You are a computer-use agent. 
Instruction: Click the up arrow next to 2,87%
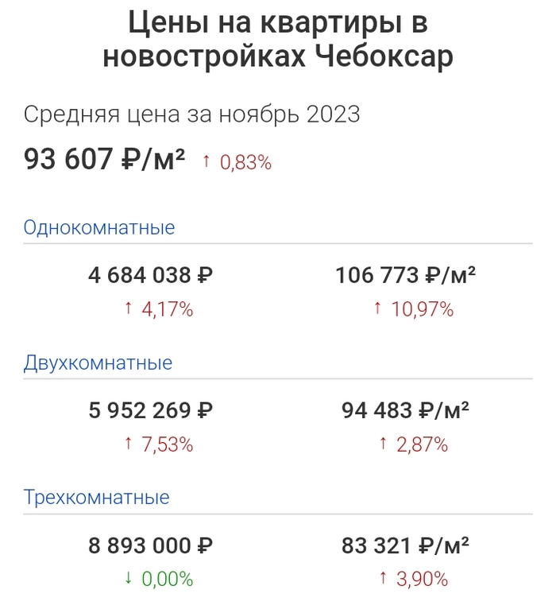pos(383,444)
